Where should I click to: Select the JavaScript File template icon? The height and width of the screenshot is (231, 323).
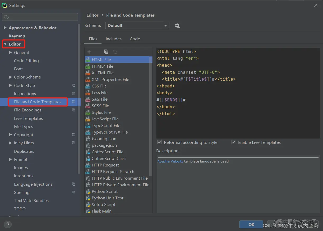click(x=88, y=119)
